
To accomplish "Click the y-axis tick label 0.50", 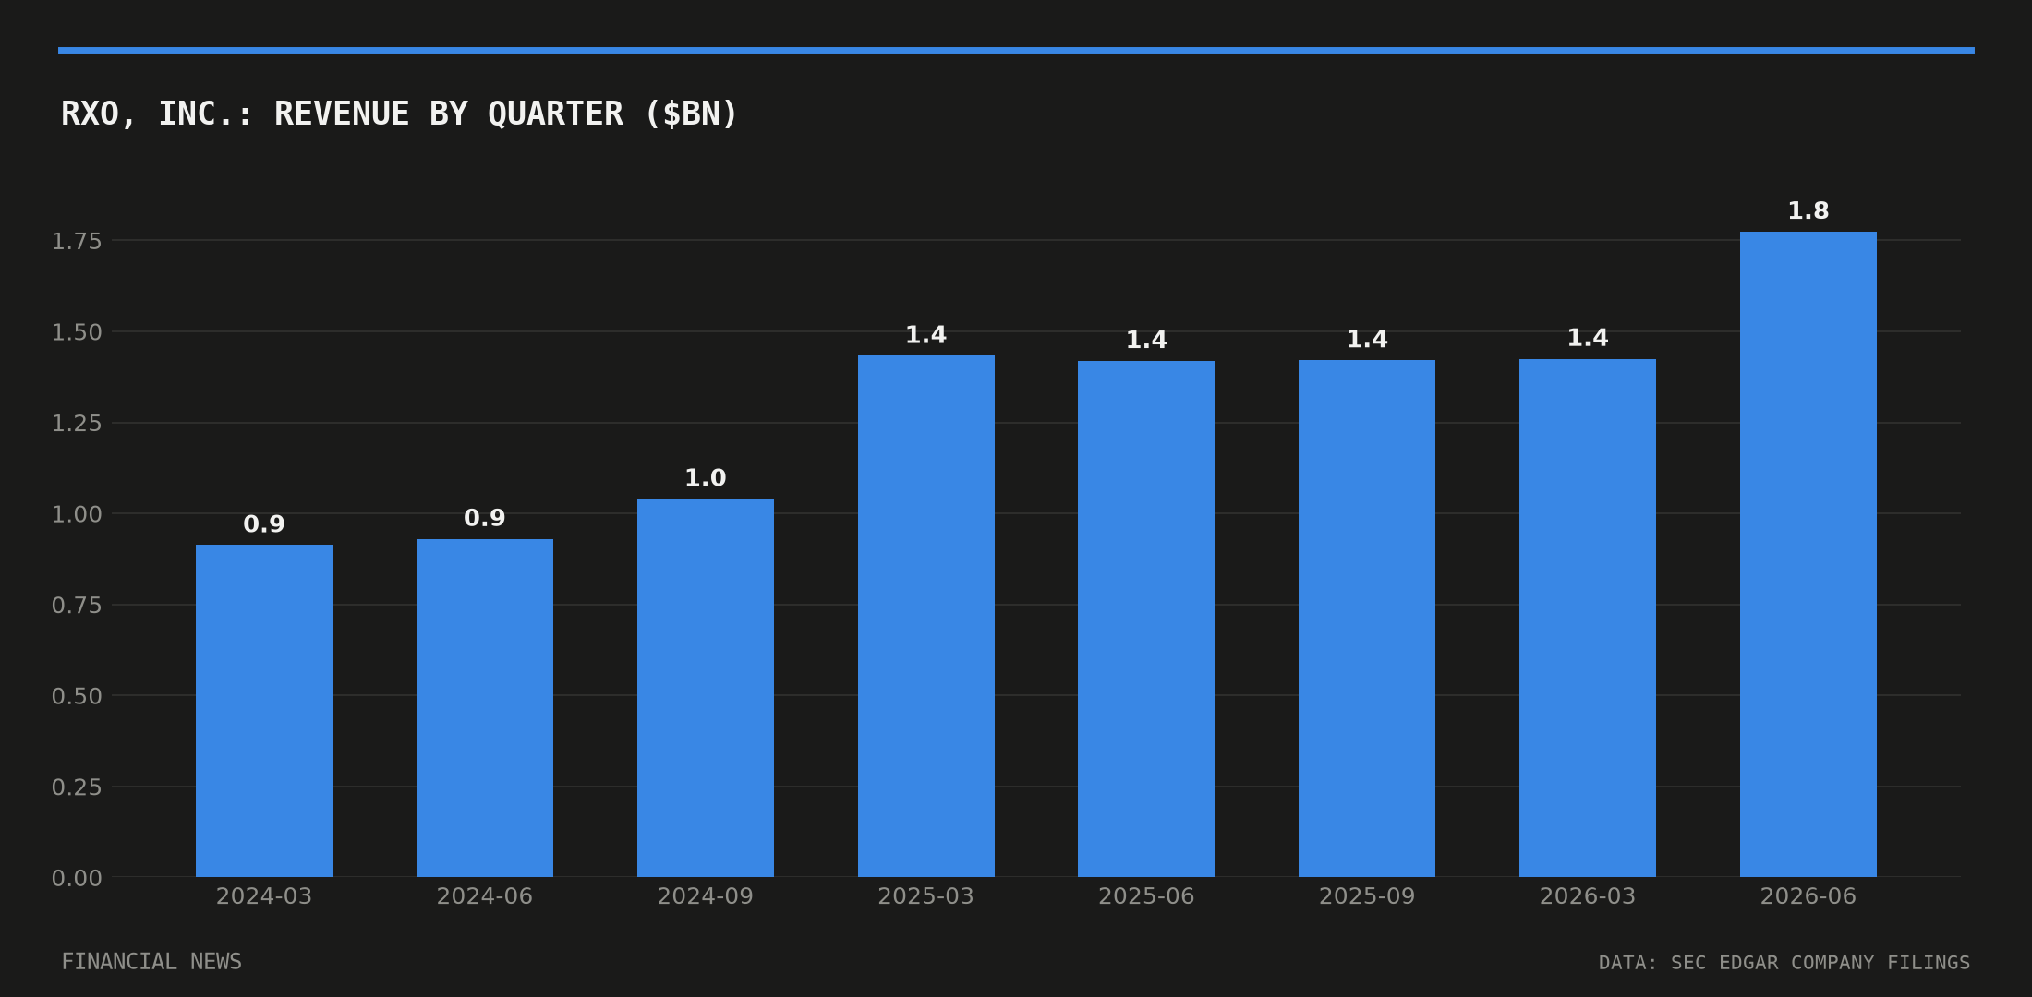I will click(x=77, y=696).
